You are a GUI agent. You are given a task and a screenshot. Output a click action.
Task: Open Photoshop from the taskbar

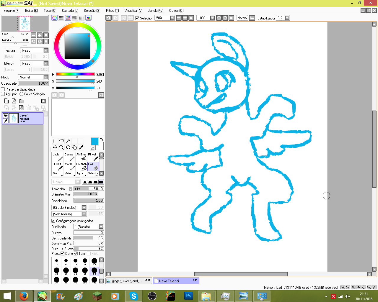tap(189, 296)
